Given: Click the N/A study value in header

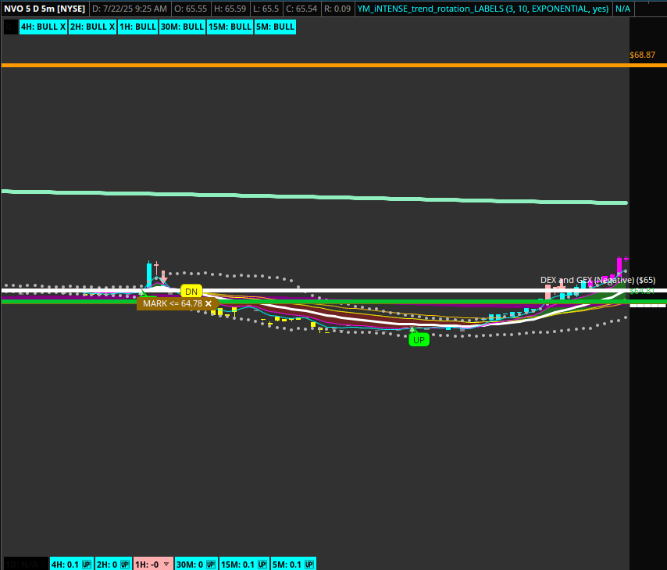Looking at the screenshot, I should click(x=622, y=9).
